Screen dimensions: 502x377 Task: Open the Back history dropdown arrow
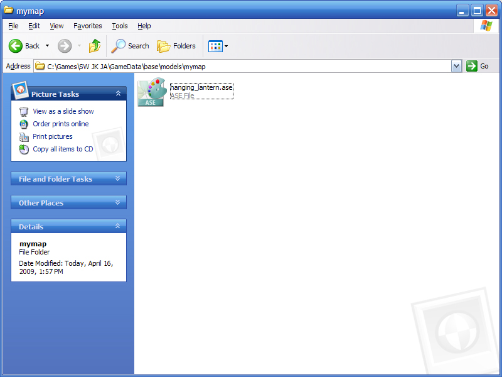pyautogui.click(x=48, y=46)
